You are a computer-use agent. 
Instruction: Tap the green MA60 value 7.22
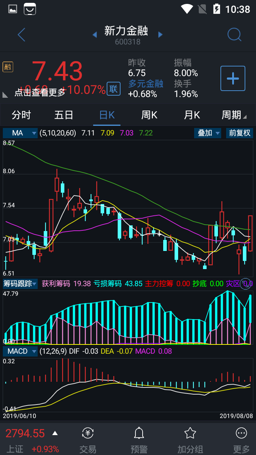click(146, 133)
